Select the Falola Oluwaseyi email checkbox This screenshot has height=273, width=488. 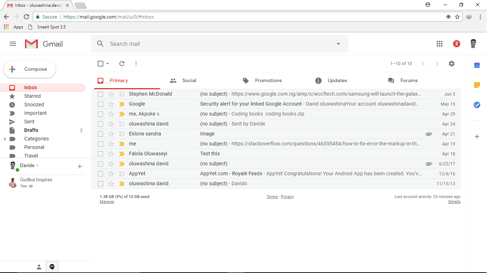100,154
